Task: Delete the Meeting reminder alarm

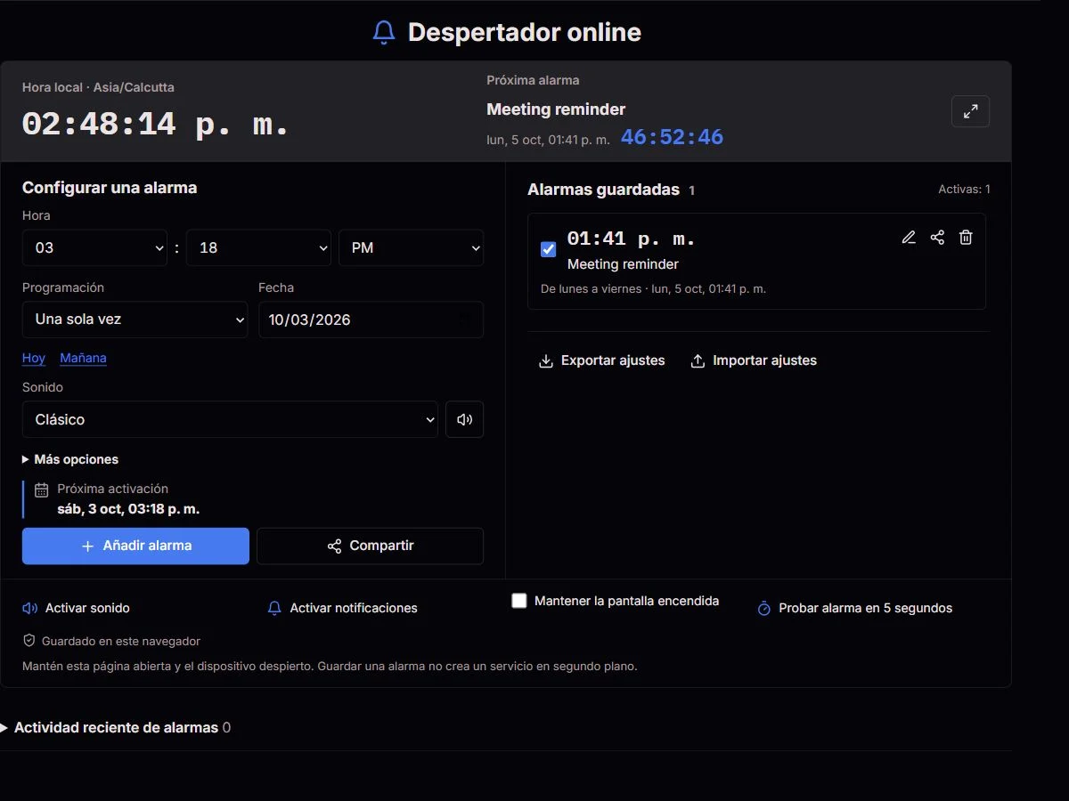Action: [x=966, y=238]
